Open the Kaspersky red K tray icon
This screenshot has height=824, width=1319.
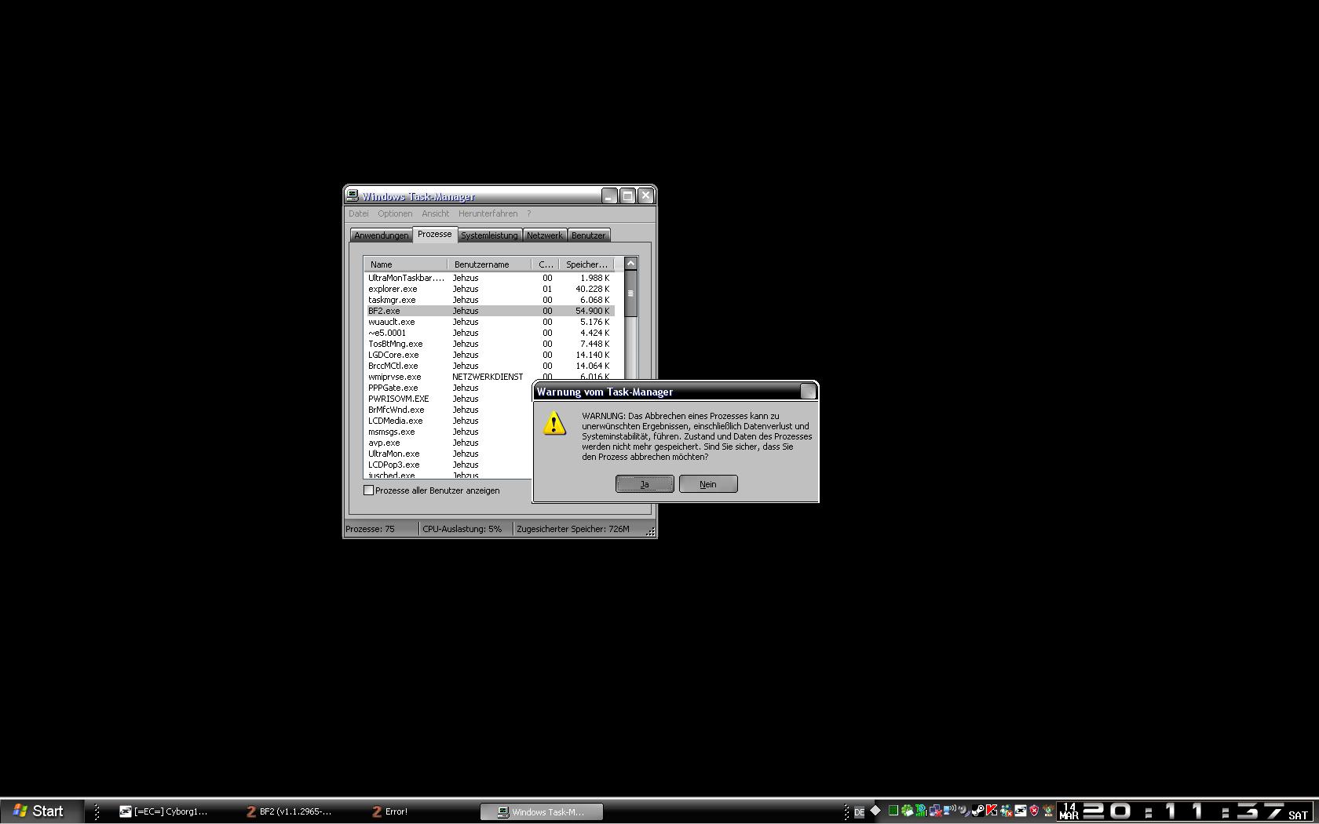pos(992,811)
